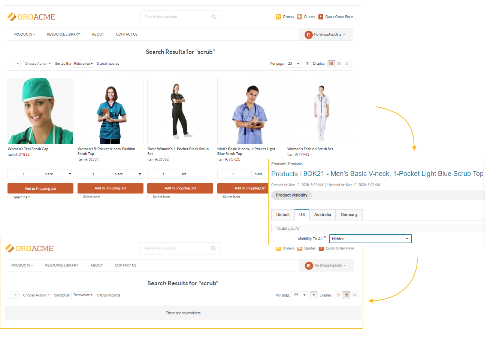Toggle select-all checkbox in bottom results toolbar
This screenshot has width=490, height=341.
coord(12,295)
